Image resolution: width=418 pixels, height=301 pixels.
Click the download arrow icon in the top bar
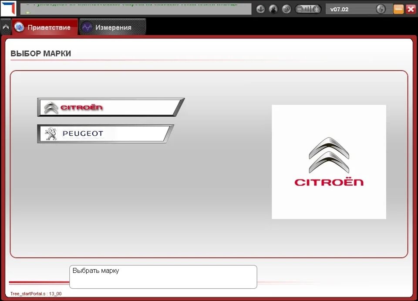pos(260,9)
